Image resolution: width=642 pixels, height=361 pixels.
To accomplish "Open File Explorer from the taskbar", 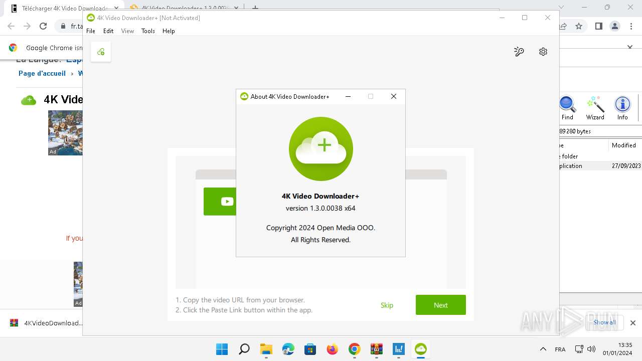I will [266, 349].
